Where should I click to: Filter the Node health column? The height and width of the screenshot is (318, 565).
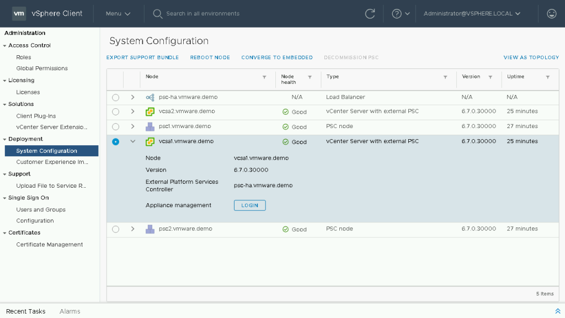[x=310, y=77]
